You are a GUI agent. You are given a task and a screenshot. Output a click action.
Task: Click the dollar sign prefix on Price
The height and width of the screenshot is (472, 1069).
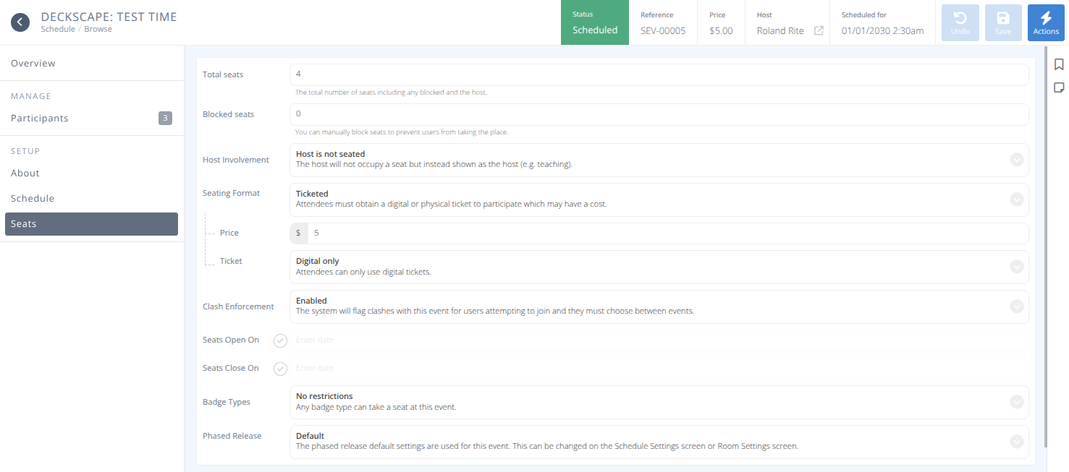click(298, 233)
